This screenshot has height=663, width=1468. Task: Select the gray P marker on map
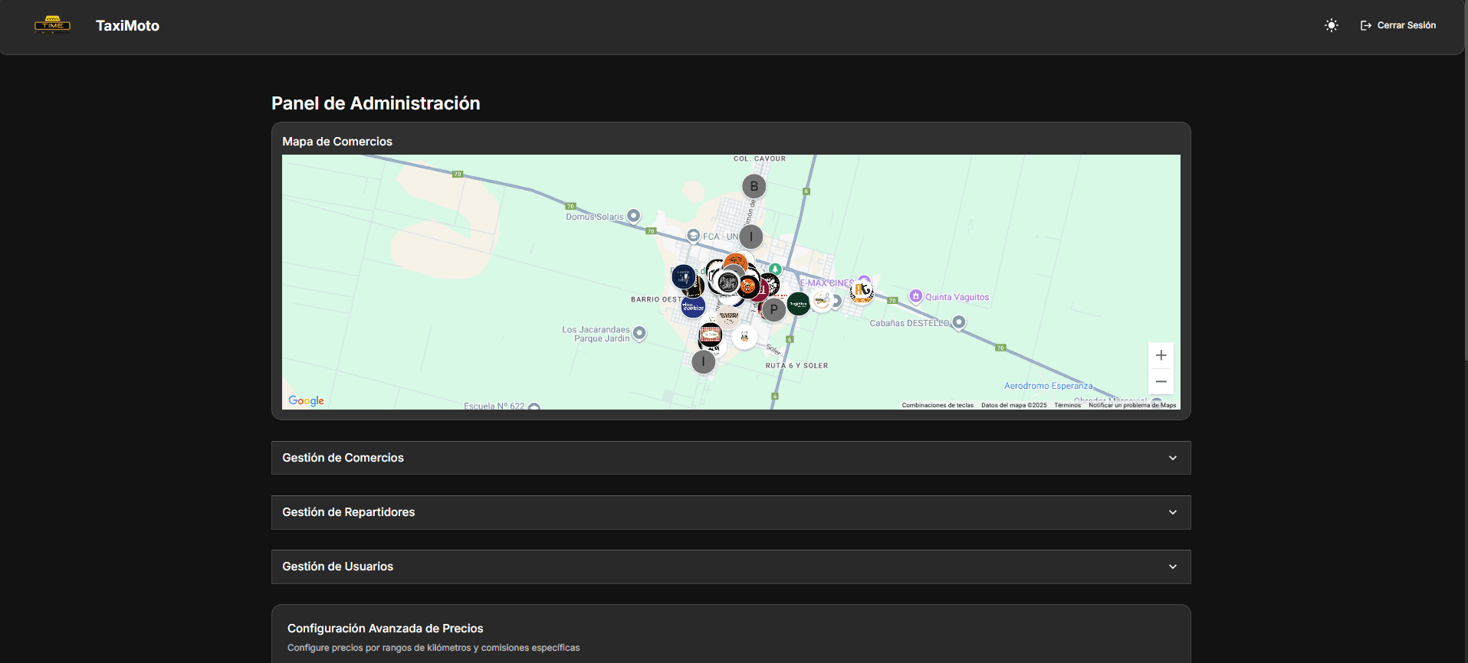(774, 310)
